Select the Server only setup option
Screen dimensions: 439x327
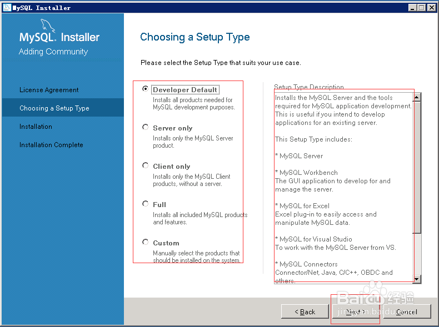[145, 127]
